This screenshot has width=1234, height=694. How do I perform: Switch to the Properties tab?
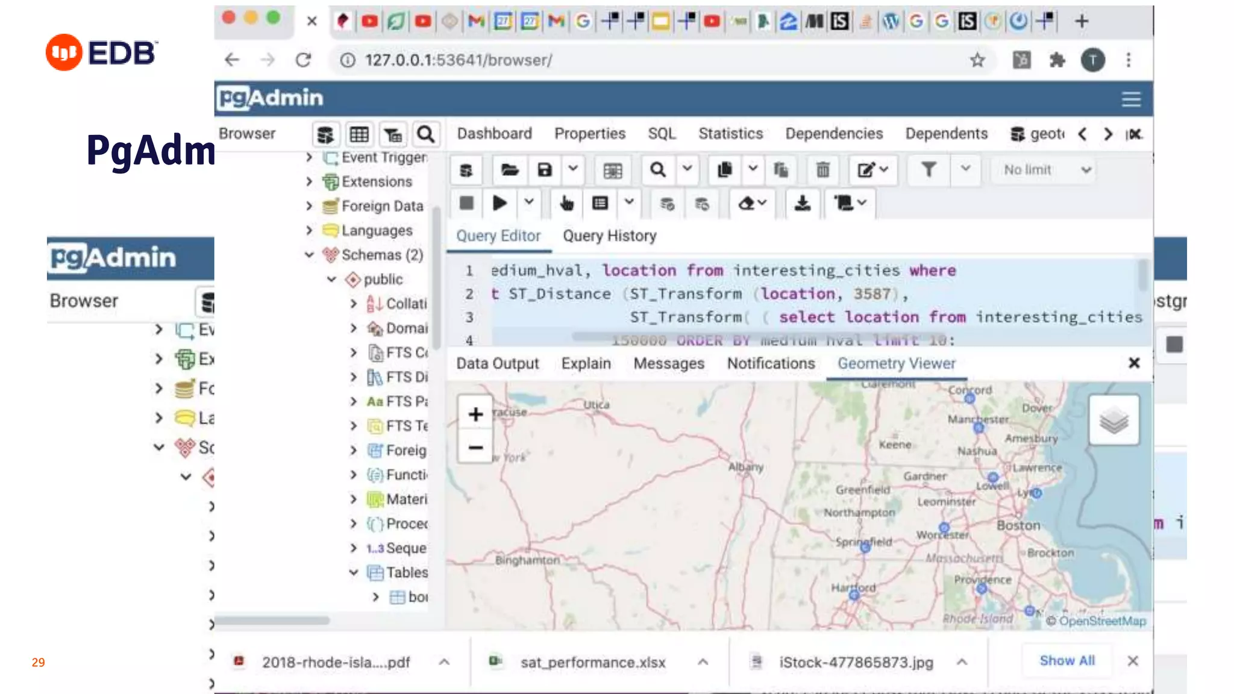coord(590,134)
